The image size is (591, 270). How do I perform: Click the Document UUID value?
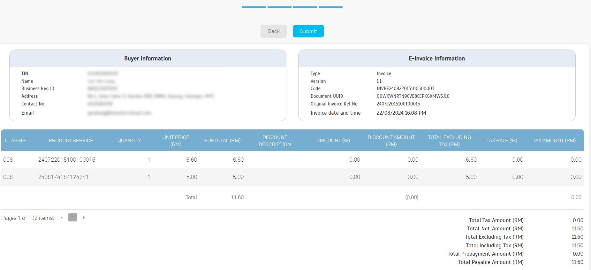[x=413, y=96]
